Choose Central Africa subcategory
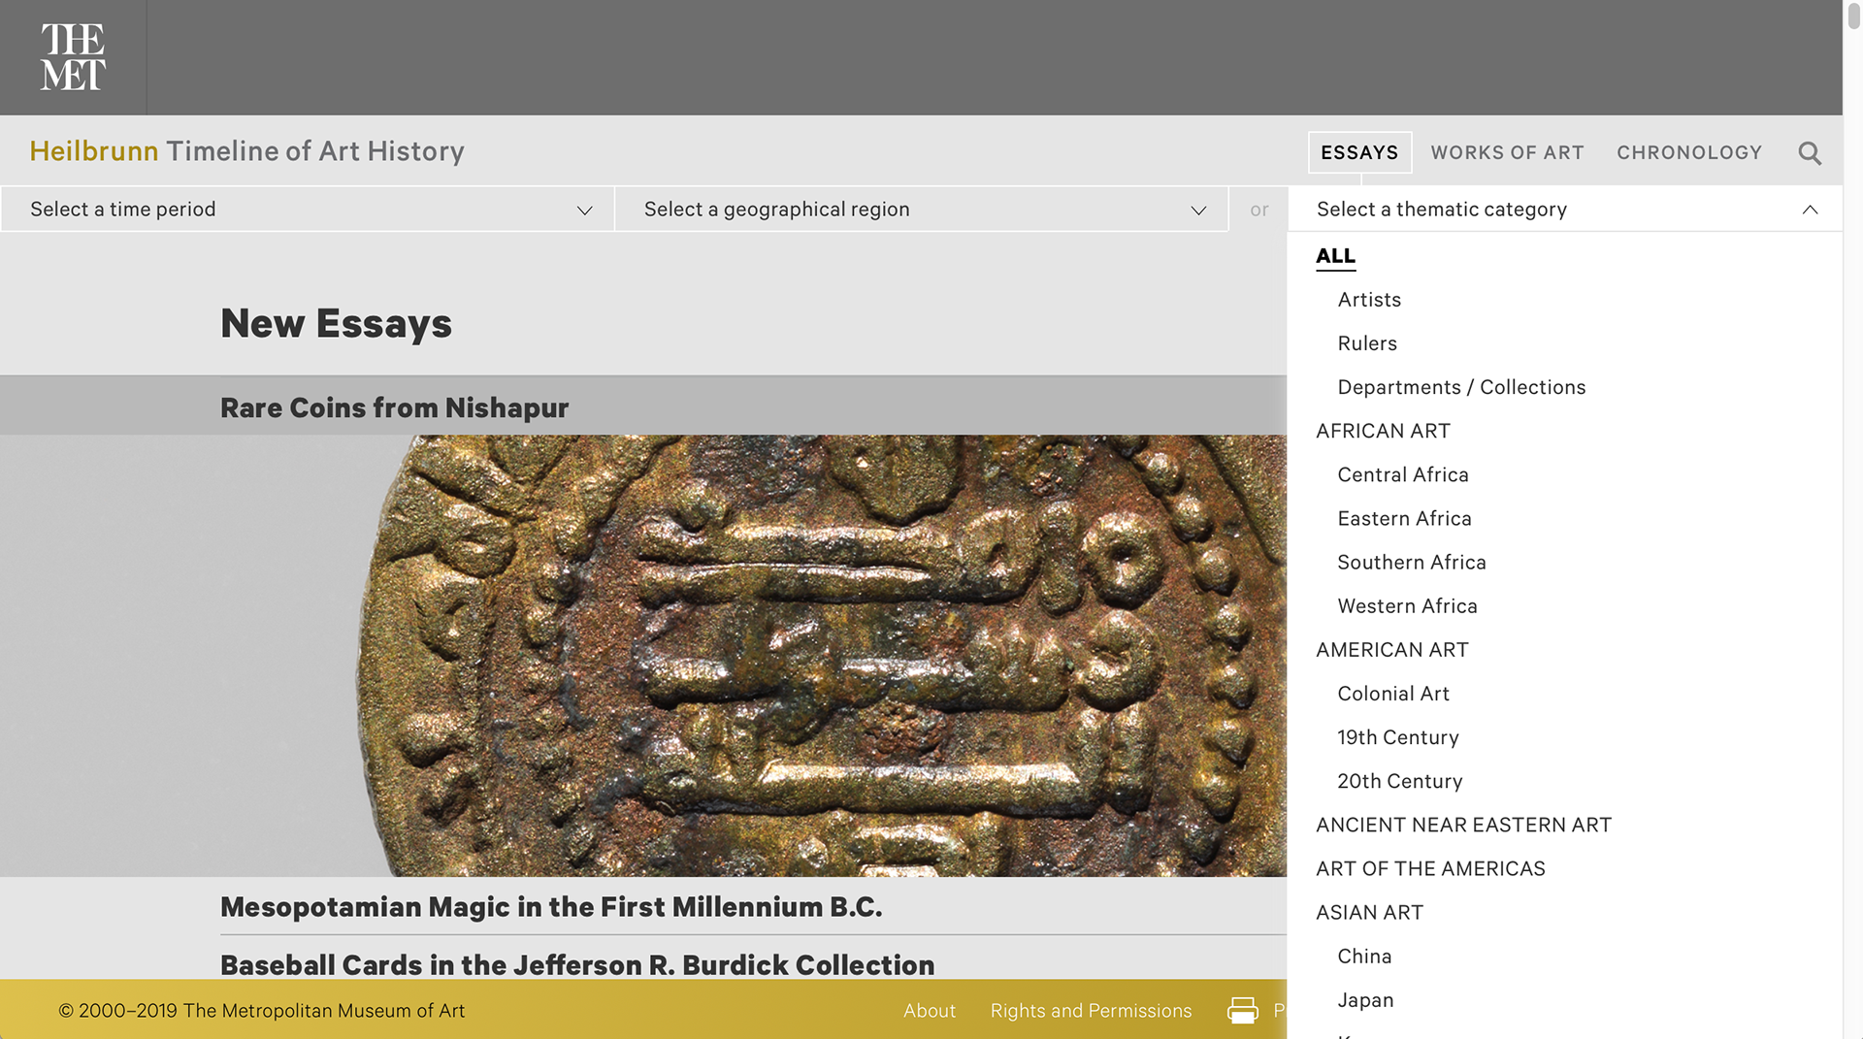 1403,474
